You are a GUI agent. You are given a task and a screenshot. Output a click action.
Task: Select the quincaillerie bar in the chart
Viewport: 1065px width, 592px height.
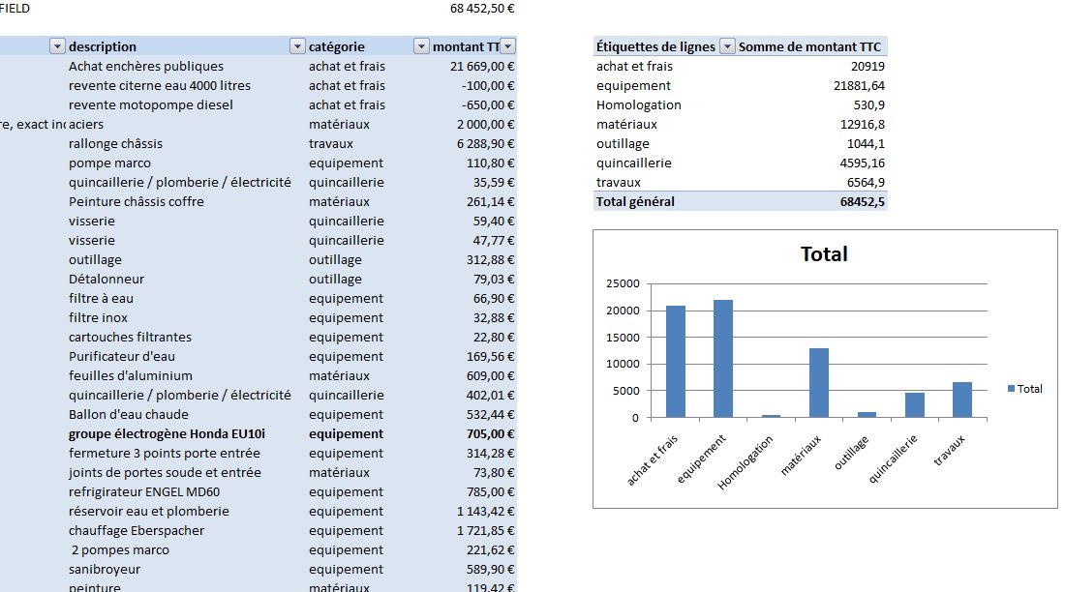pyautogui.click(x=915, y=405)
